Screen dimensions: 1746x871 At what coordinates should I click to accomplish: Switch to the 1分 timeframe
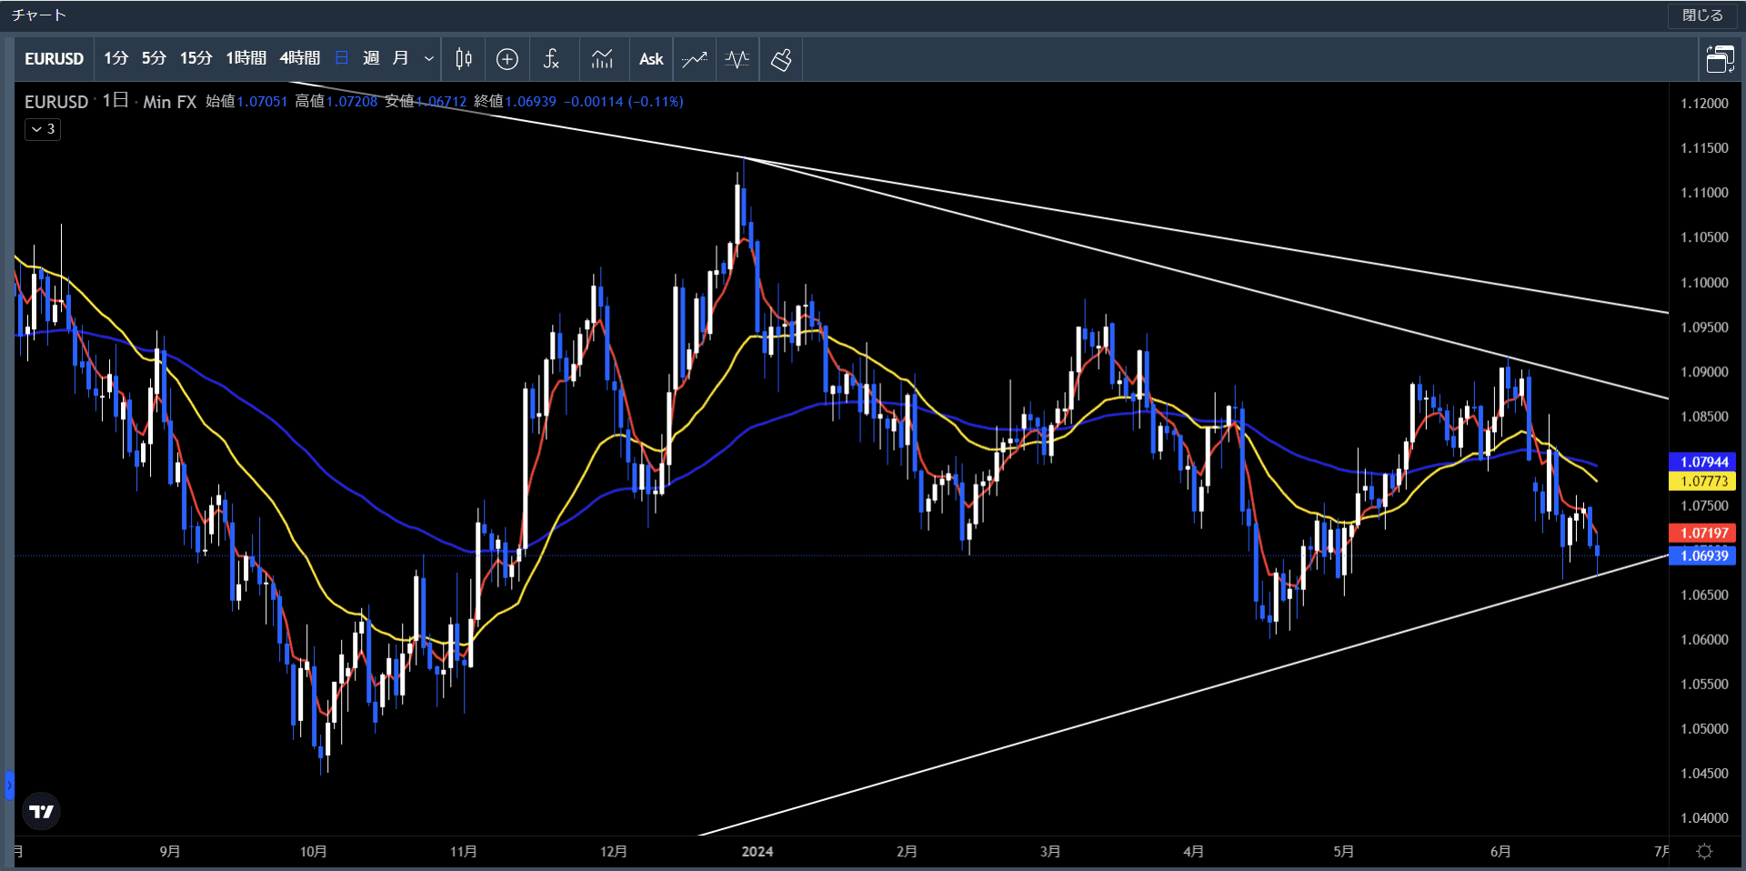tap(115, 58)
